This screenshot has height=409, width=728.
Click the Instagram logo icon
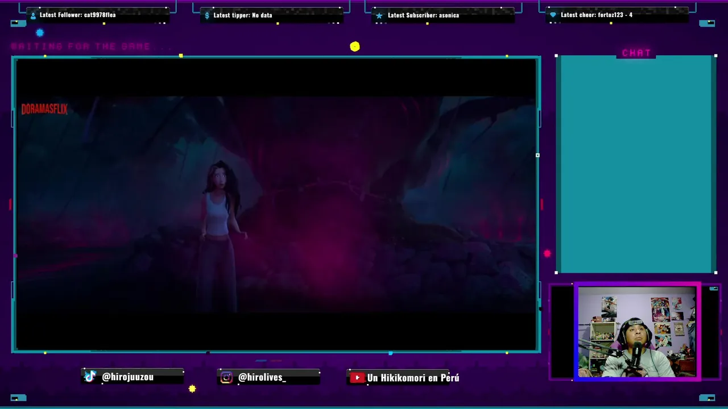226,377
